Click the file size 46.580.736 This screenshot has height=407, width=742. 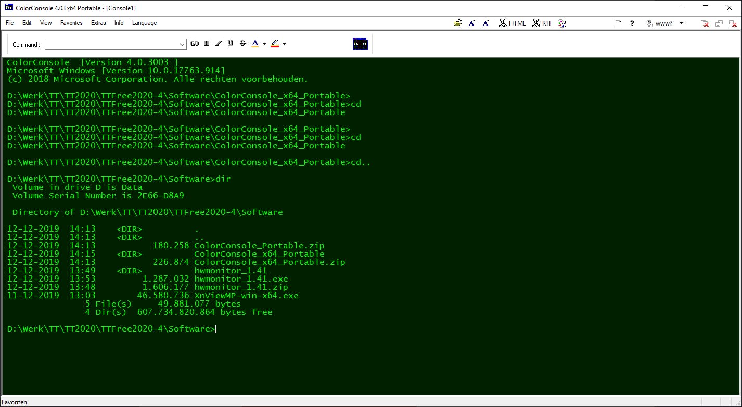[163, 296]
